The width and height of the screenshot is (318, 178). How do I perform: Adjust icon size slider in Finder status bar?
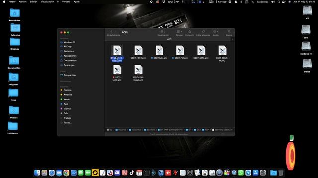coord(226,134)
